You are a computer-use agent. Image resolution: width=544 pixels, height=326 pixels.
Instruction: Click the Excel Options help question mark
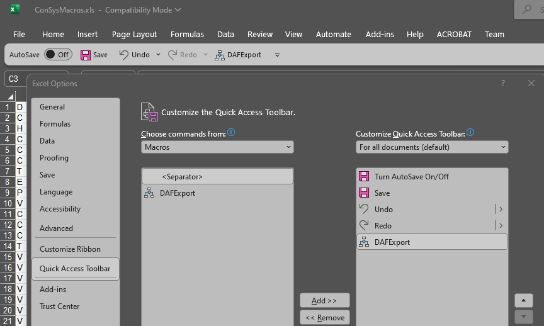pos(503,83)
